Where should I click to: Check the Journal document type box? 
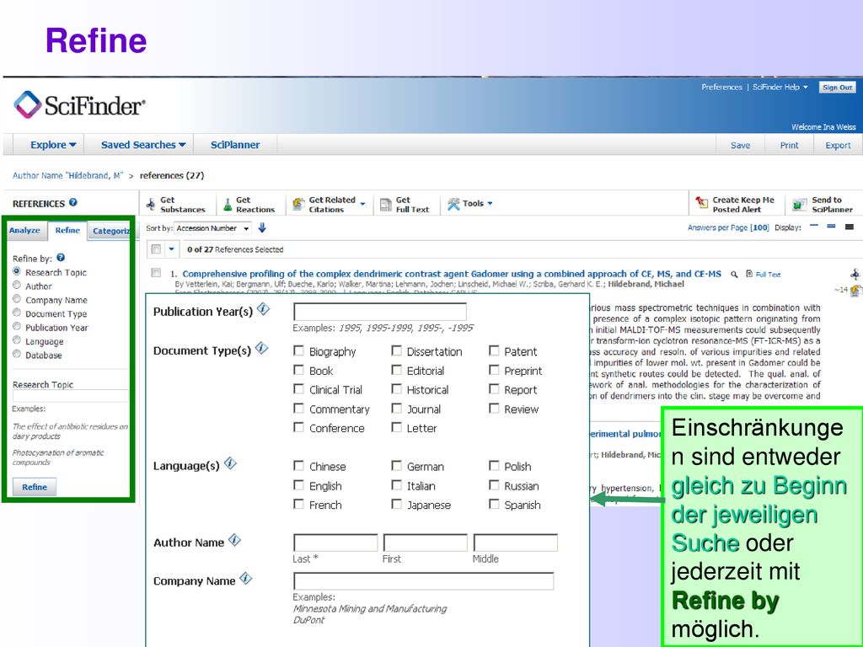click(x=396, y=409)
